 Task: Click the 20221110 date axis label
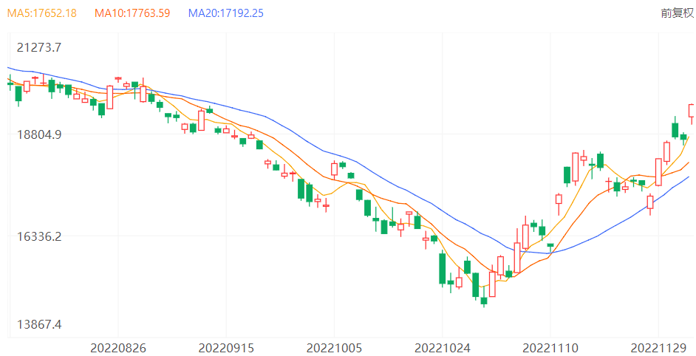[550, 348]
